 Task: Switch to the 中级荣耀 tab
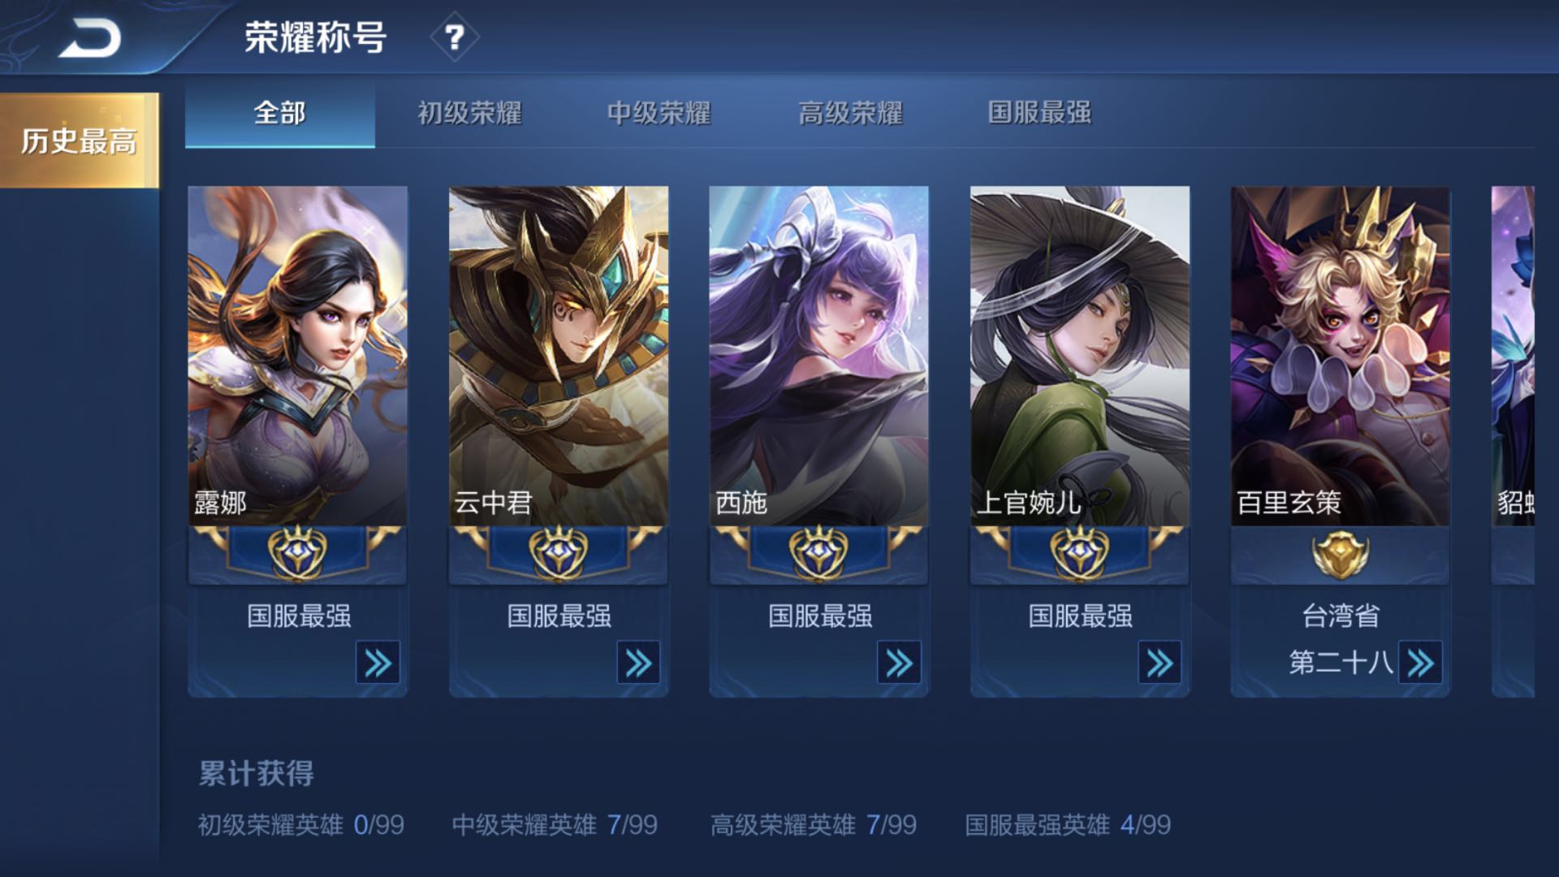tap(659, 113)
